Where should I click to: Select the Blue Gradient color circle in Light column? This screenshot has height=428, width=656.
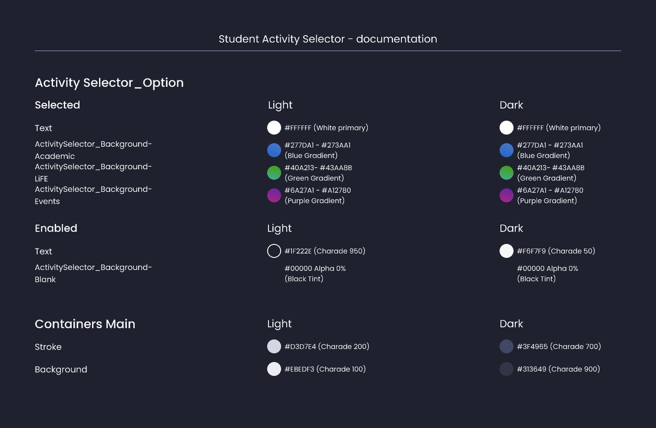coord(274,150)
